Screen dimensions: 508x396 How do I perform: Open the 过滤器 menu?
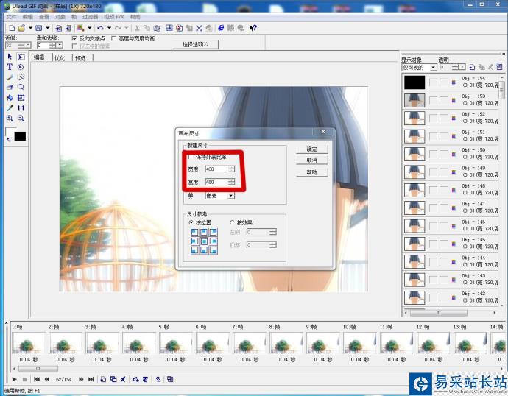(90, 17)
